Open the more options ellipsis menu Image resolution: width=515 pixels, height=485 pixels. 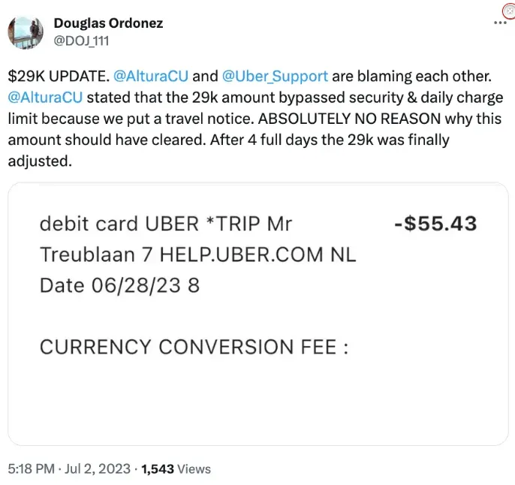coord(498,23)
